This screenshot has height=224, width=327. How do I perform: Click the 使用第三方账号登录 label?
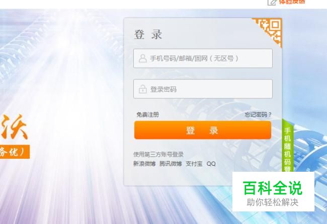point(158,154)
